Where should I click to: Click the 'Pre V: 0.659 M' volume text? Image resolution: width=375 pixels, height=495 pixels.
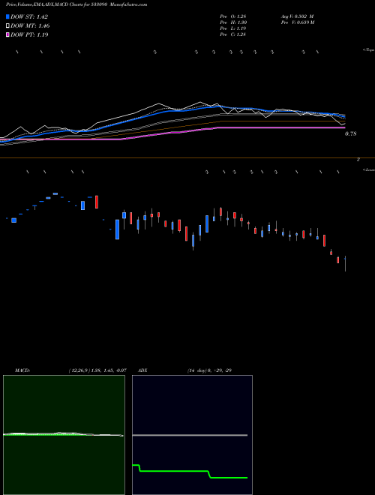297,22
